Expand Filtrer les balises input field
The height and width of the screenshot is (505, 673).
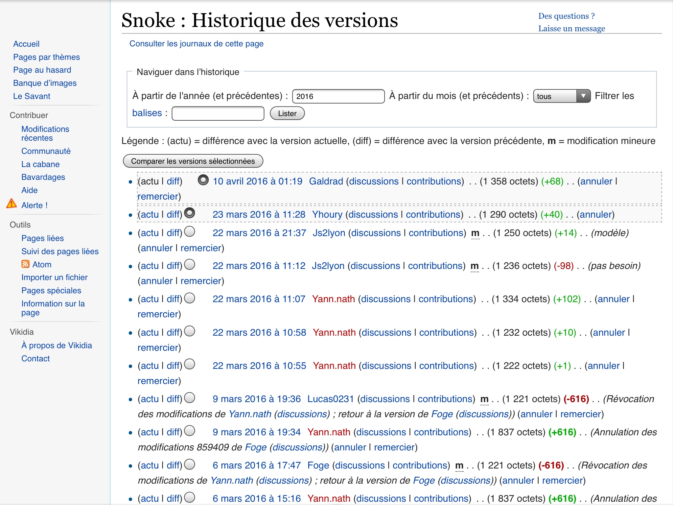coord(218,113)
